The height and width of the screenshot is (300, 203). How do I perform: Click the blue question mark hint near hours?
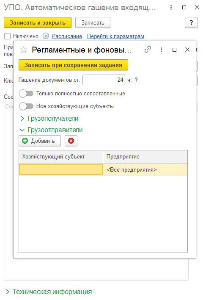coord(136,80)
